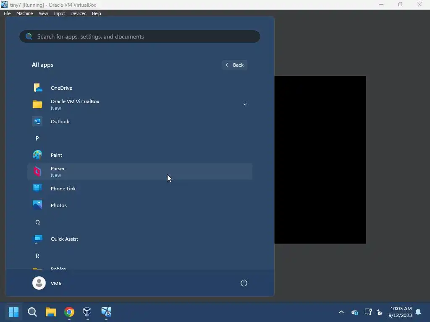This screenshot has height=322, width=430.
Task: Open Google Chrome from taskbar
Action: 69,312
